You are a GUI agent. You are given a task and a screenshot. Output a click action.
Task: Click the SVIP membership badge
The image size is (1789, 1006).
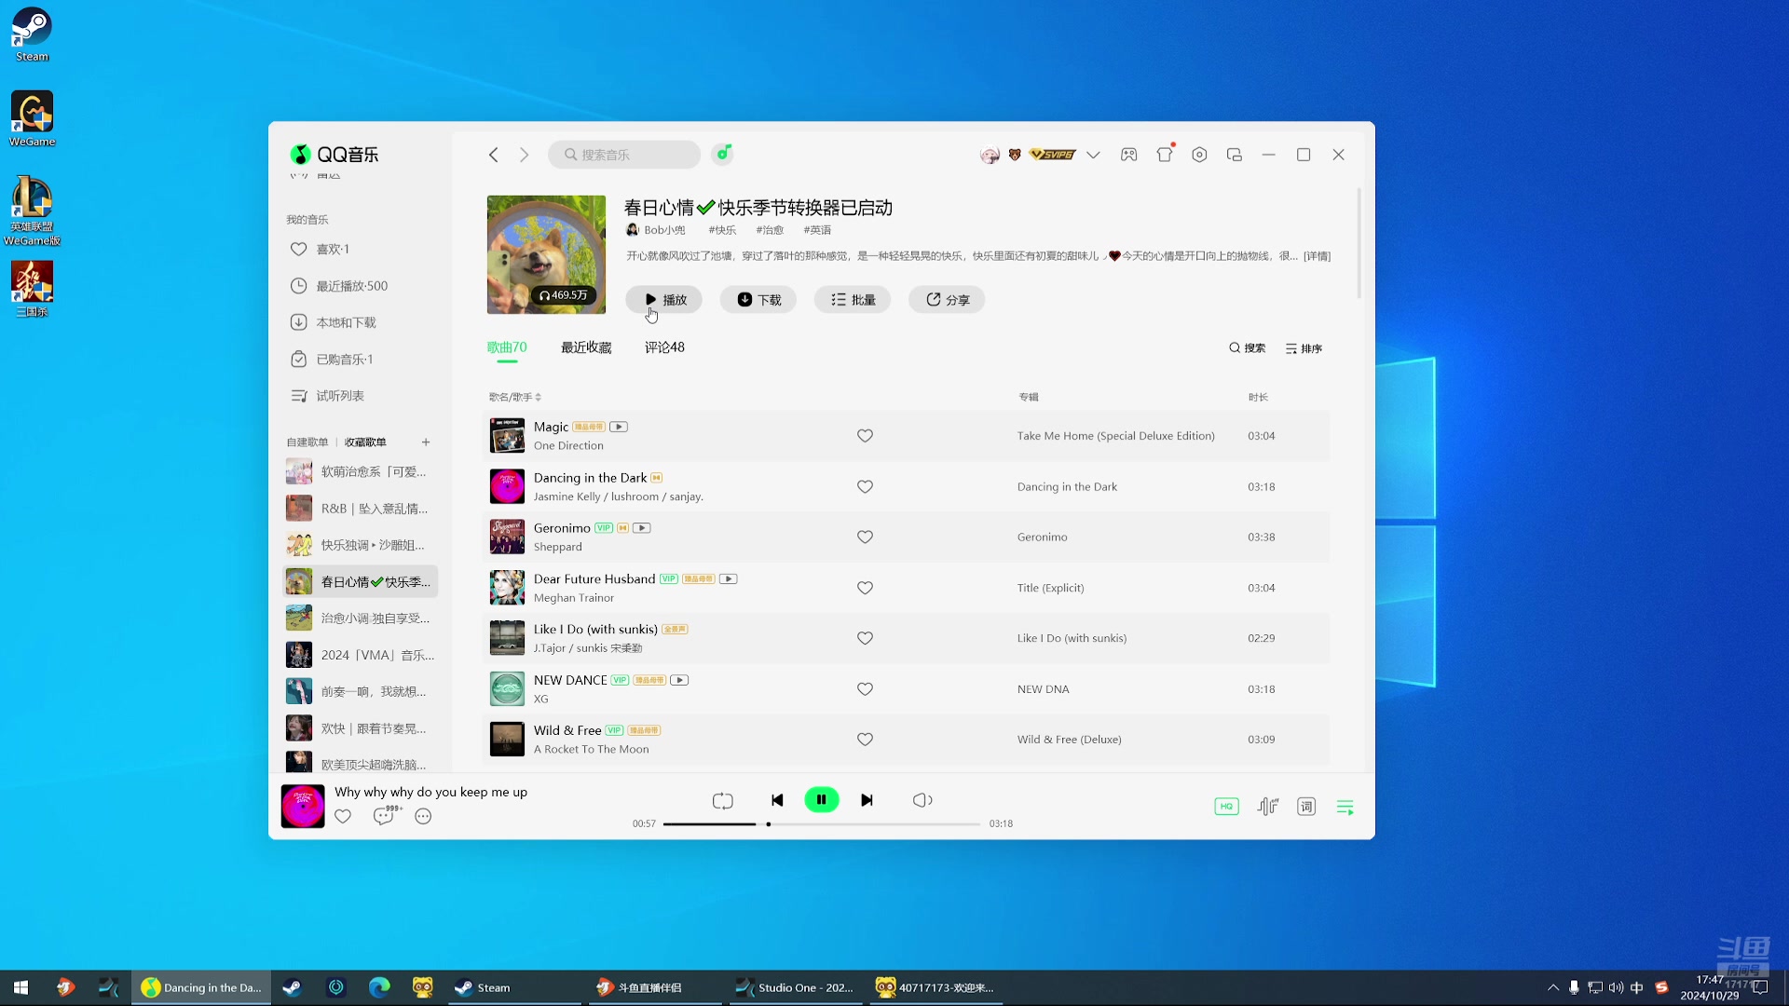1052,155
